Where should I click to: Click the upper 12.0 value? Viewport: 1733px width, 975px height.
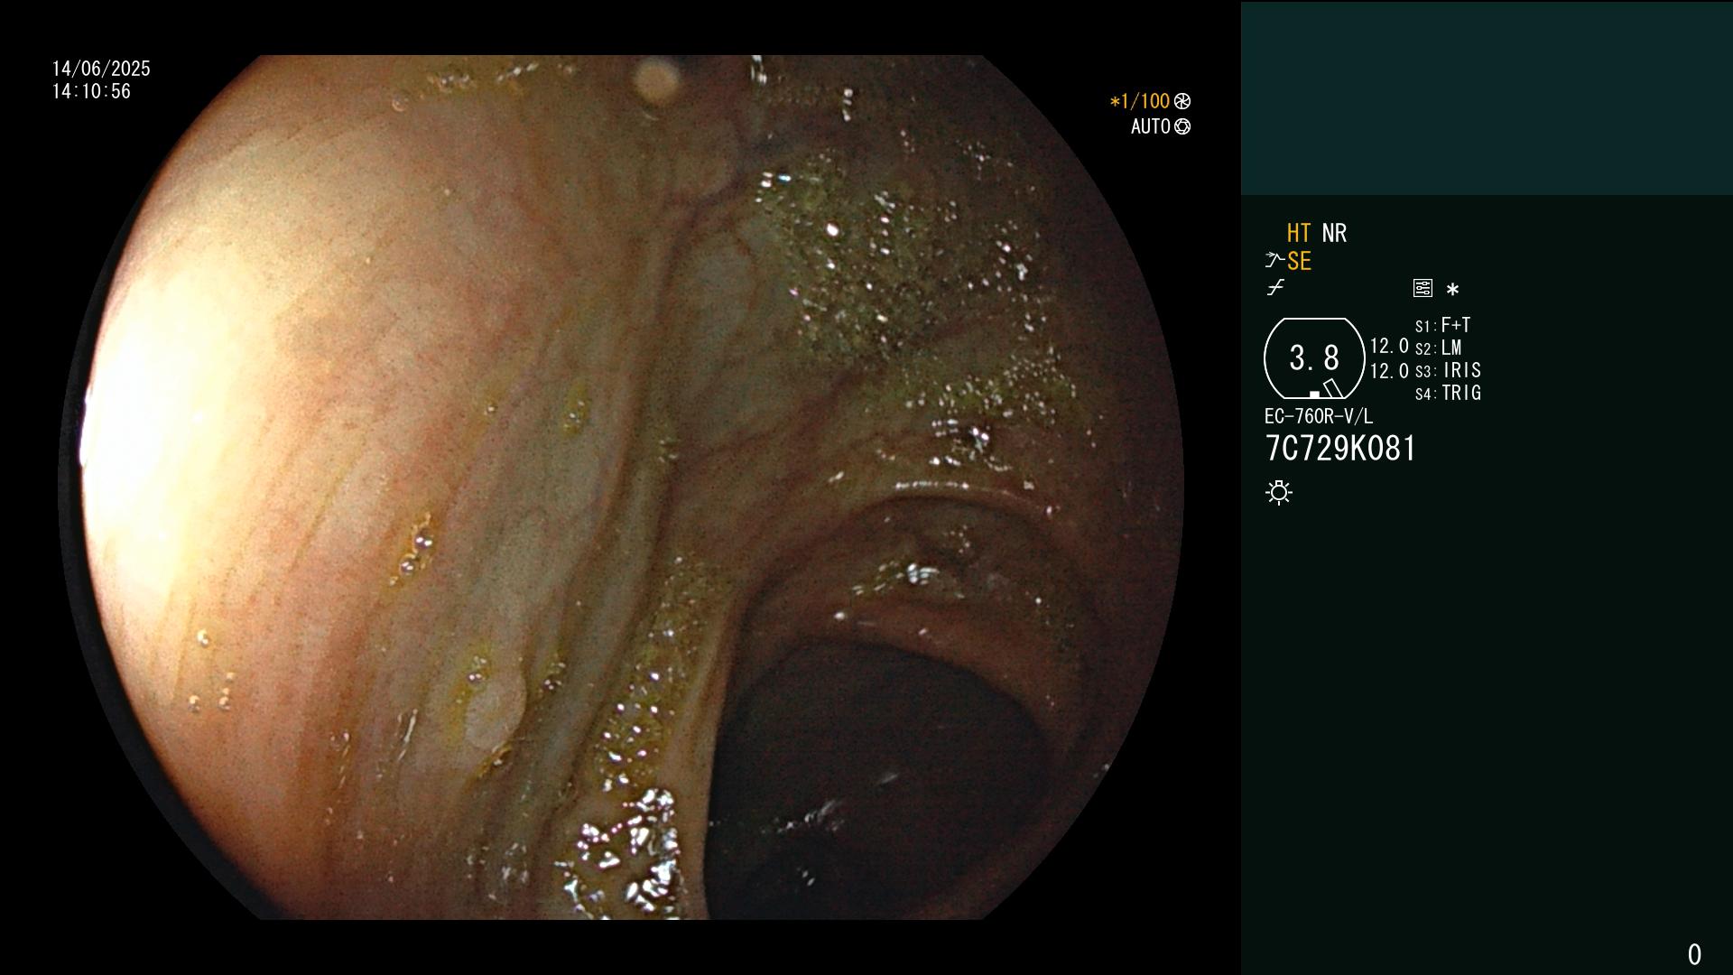tap(1389, 346)
